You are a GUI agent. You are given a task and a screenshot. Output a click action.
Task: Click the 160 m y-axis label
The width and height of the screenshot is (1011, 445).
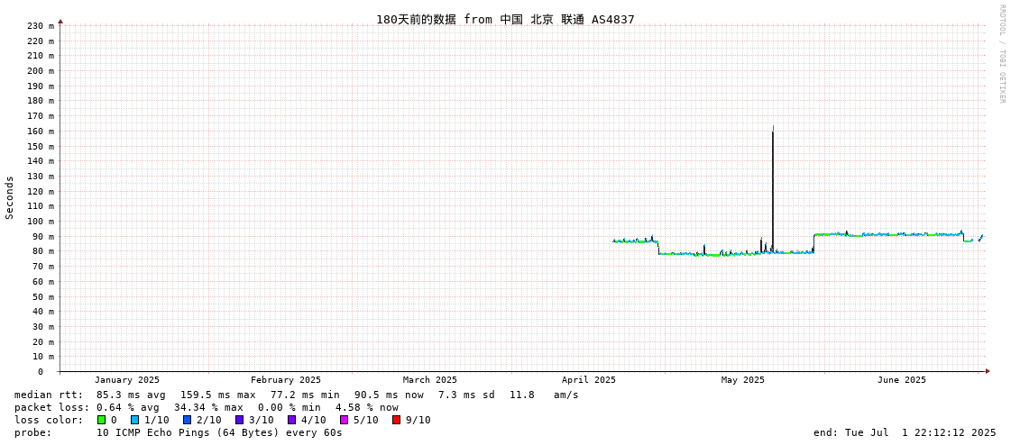41,131
